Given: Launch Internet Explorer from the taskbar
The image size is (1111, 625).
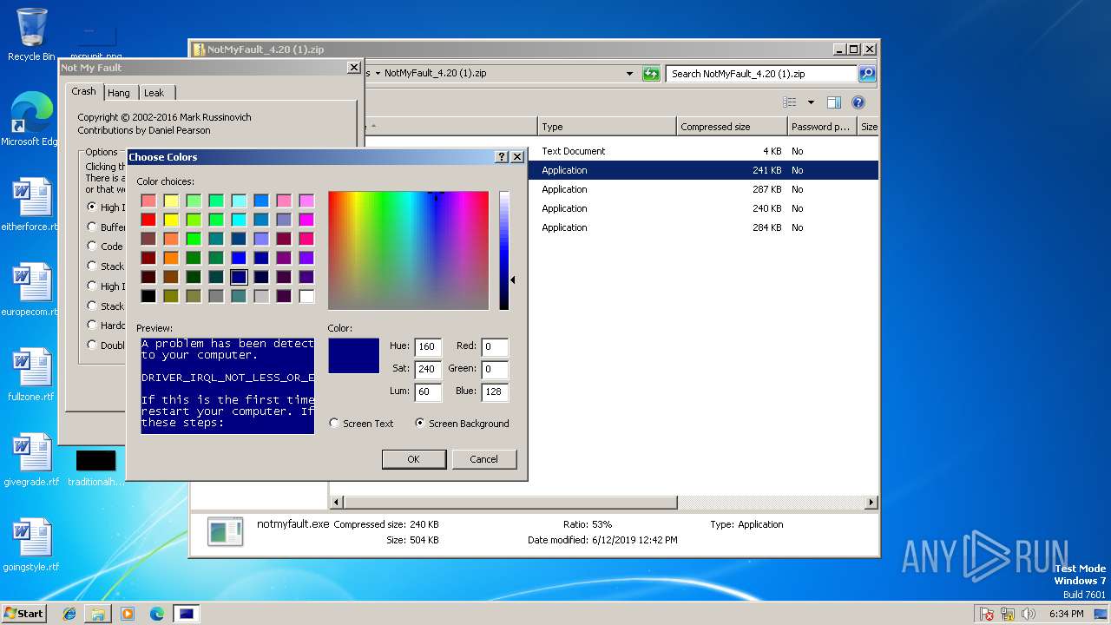Looking at the screenshot, I should pyautogui.click(x=69, y=614).
